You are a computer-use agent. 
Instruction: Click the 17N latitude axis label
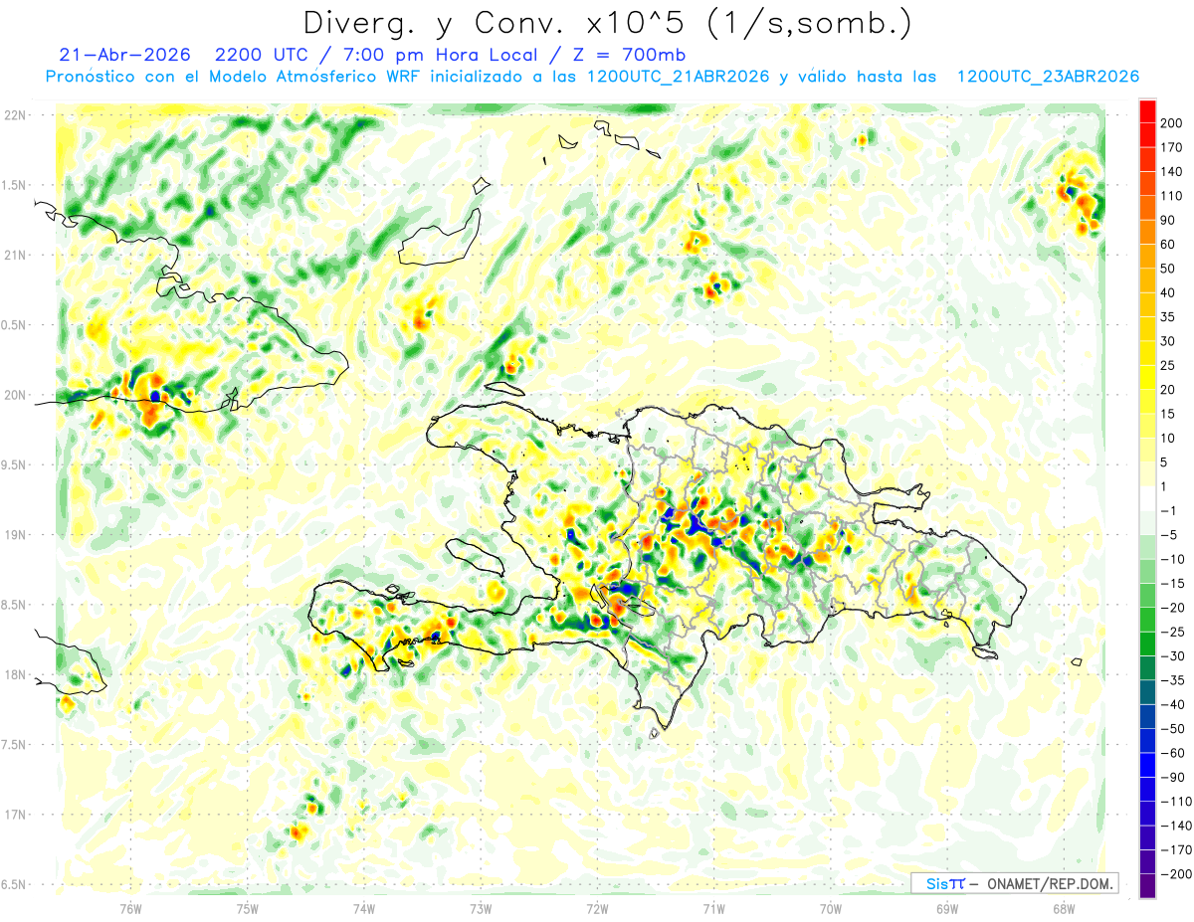(x=16, y=815)
